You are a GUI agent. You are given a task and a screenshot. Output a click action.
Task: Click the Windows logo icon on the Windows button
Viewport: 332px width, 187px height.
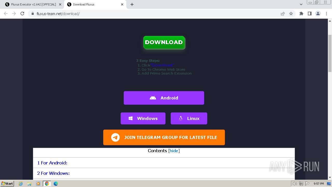click(x=131, y=118)
